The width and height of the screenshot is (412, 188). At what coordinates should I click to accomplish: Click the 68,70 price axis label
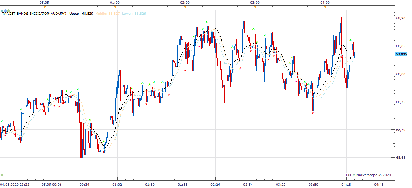pyautogui.click(x=400, y=130)
